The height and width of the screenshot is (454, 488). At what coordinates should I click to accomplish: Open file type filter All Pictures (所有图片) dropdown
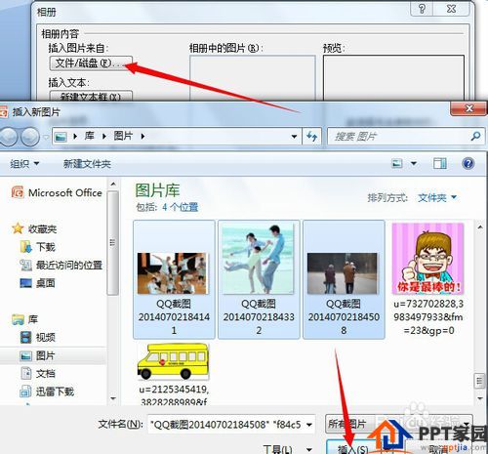pyautogui.click(x=399, y=424)
